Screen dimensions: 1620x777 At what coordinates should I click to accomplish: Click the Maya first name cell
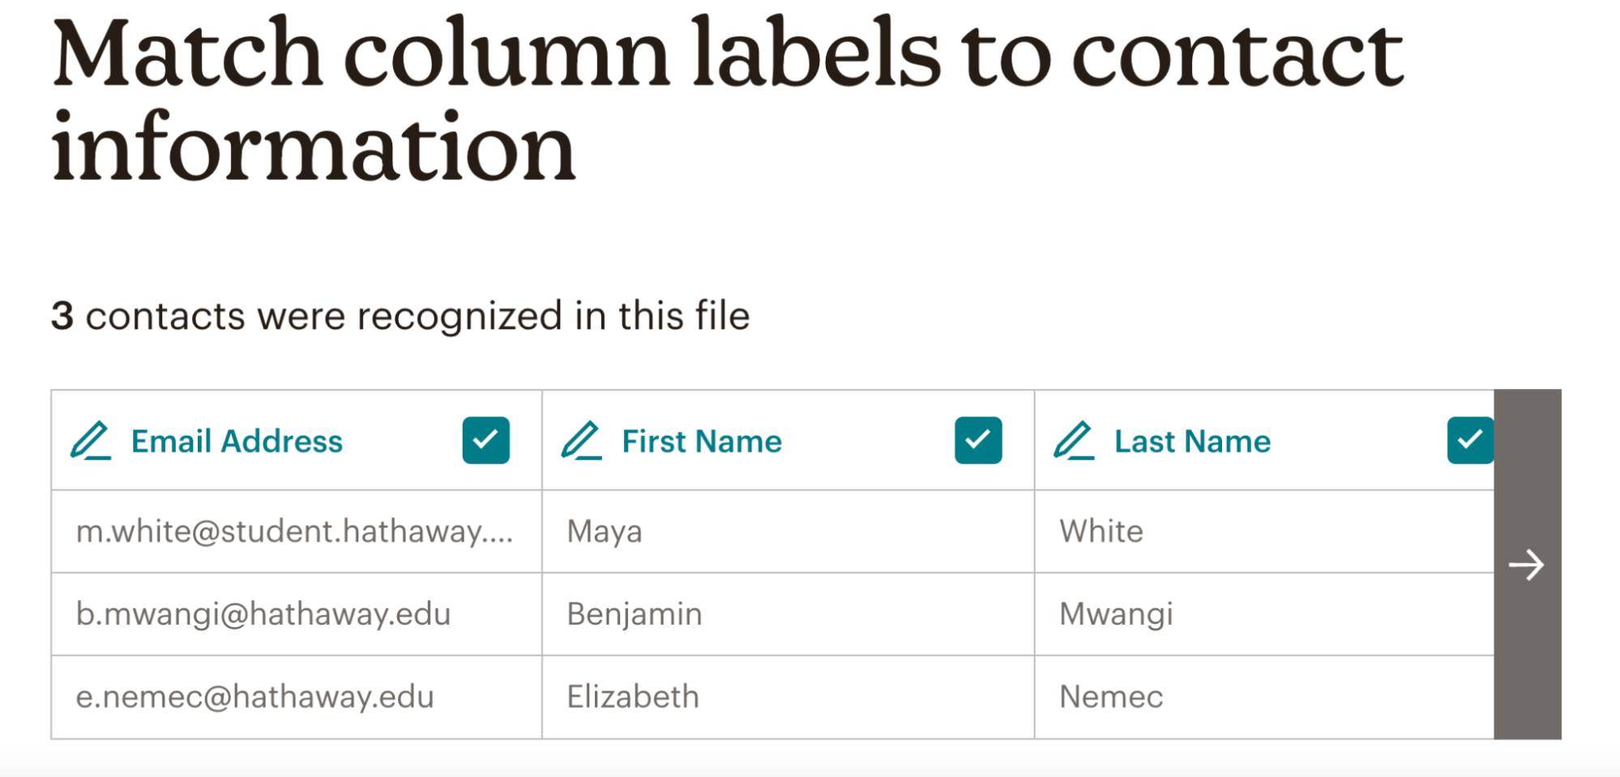605,532
